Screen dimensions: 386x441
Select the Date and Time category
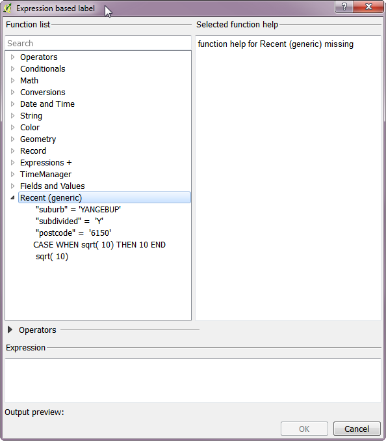(x=47, y=104)
